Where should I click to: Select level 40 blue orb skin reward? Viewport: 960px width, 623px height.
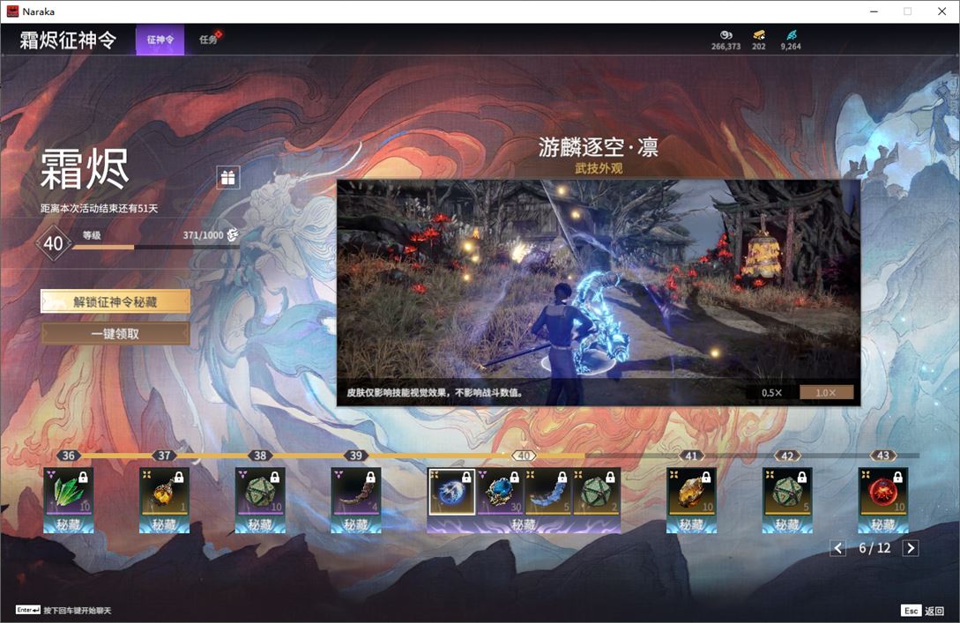coord(452,492)
